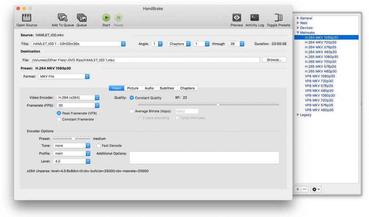Open the Video Encoder dropdown
This screenshot has width=369, height=217.
78,97
